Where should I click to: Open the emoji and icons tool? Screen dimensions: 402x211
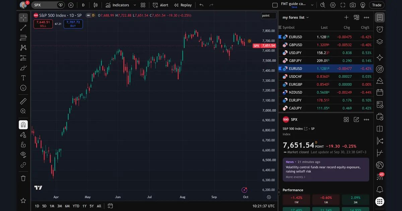23,88
